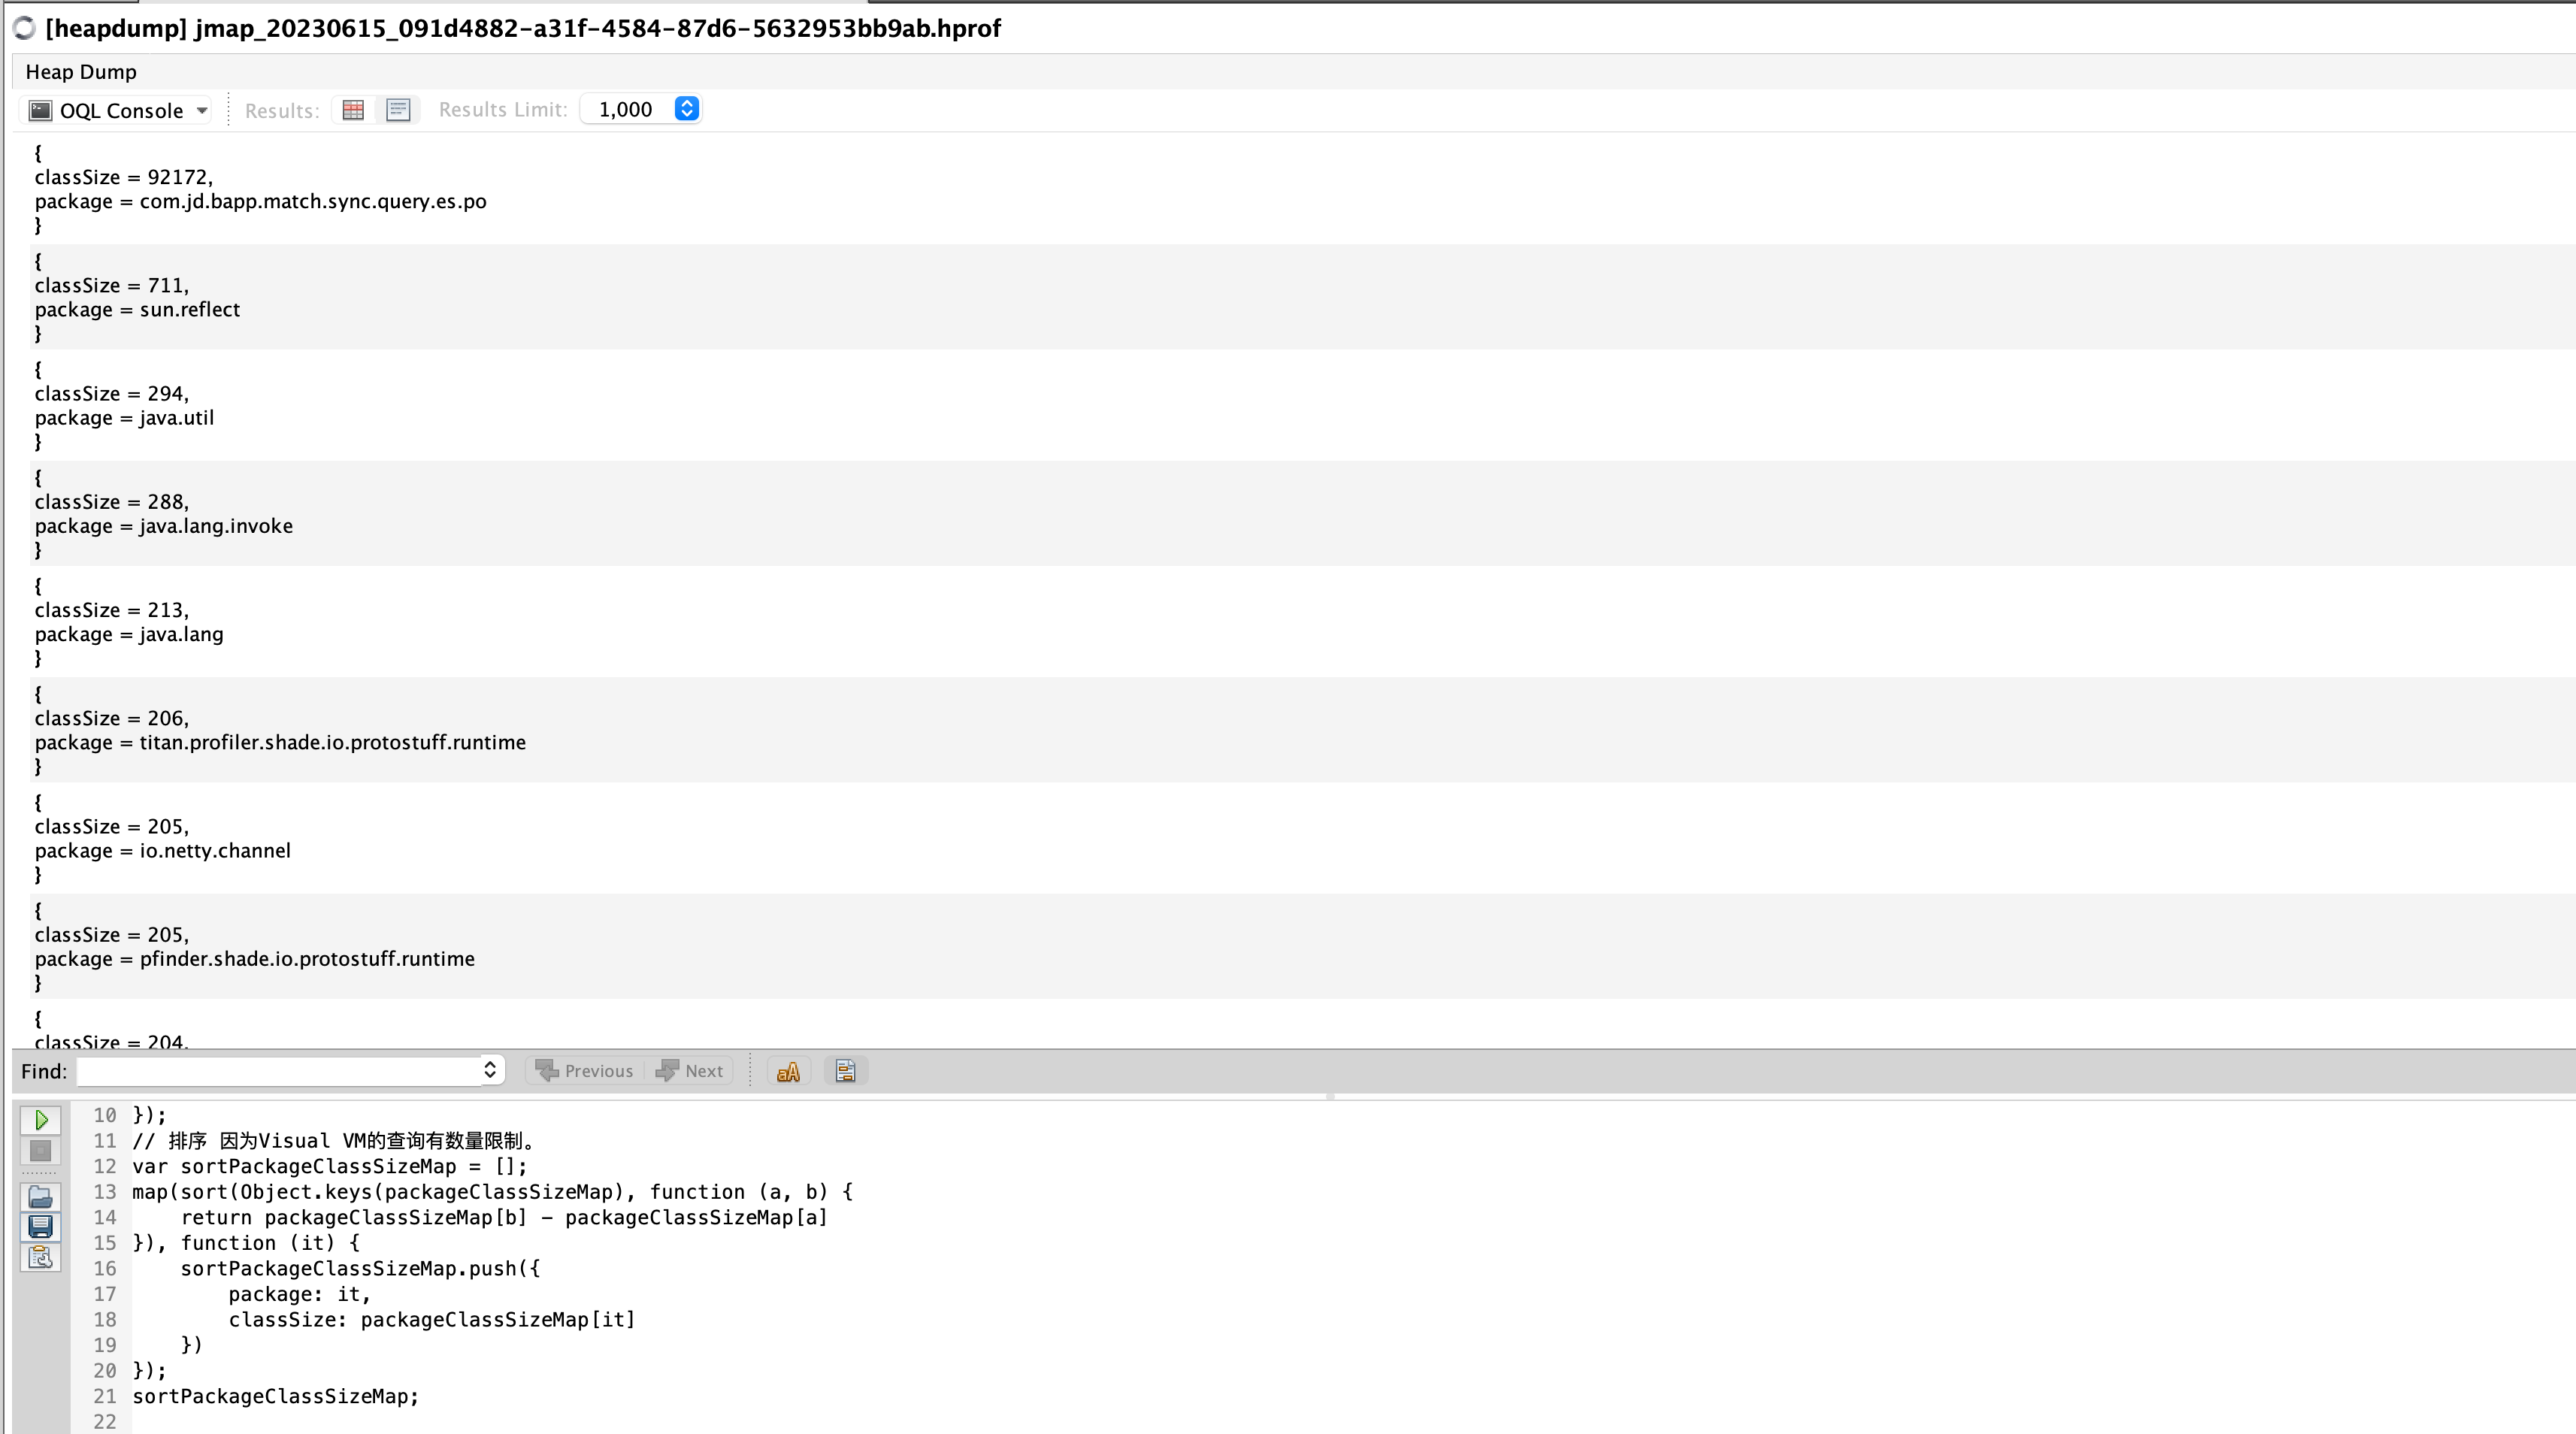Image resolution: width=2576 pixels, height=1434 pixels.
Task: Click the text 'classSize = 206,'
Action: (x=112, y=718)
